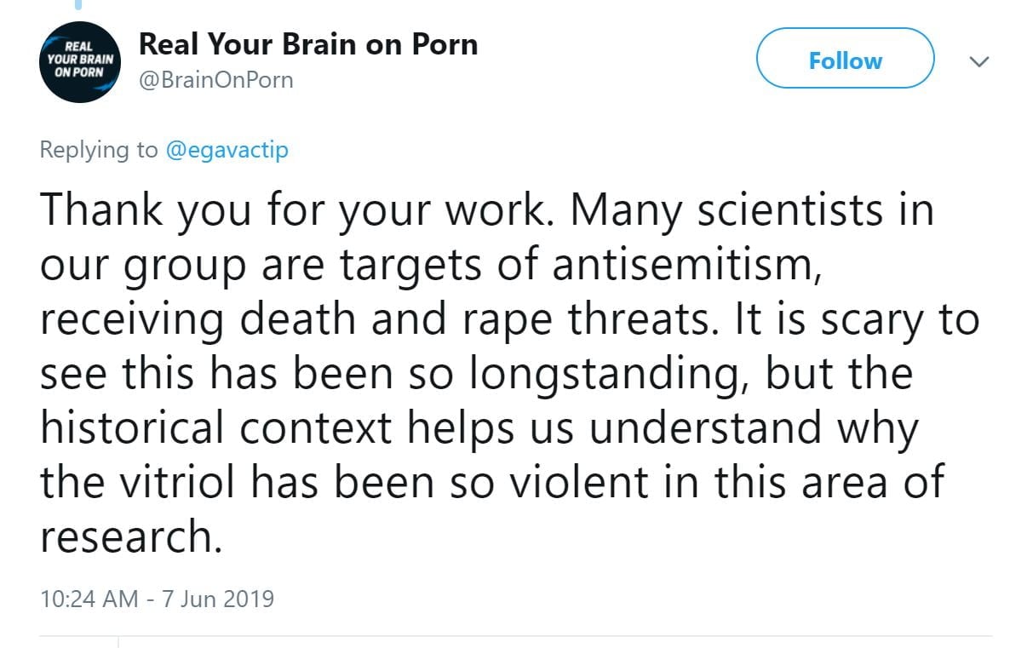Expand the tweet options chevron
The height and width of the screenshot is (648, 1027).
[980, 61]
